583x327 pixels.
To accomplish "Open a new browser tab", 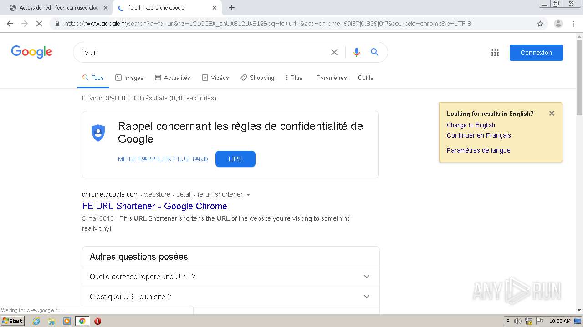I will pos(232,8).
